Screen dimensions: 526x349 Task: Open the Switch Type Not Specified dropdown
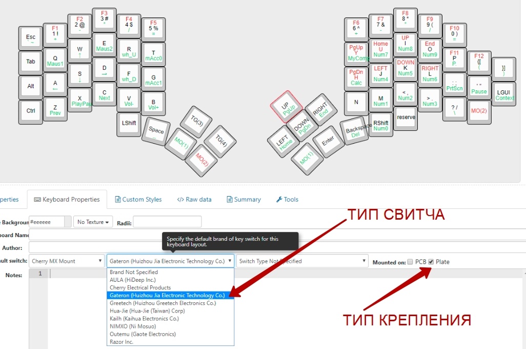pyautogui.click(x=302, y=261)
